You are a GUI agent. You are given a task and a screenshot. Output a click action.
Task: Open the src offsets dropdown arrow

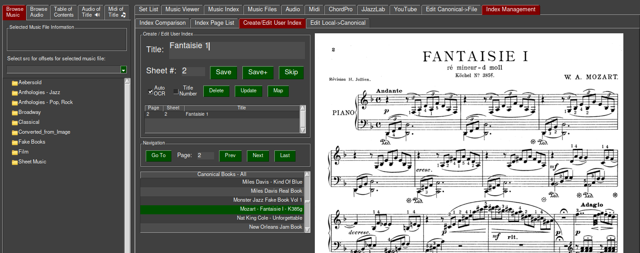[124, 70]
